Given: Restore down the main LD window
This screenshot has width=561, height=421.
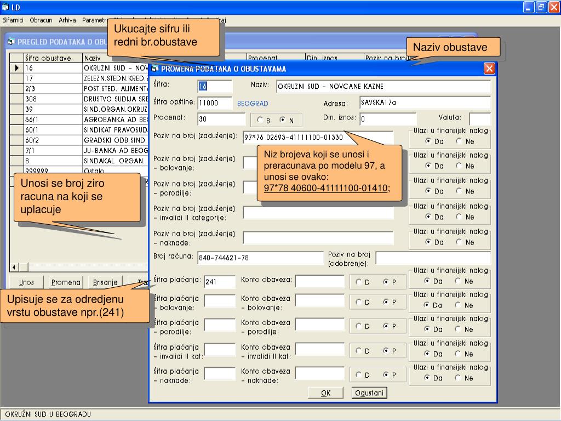Looking at the screenshot, I should (541, 7).
